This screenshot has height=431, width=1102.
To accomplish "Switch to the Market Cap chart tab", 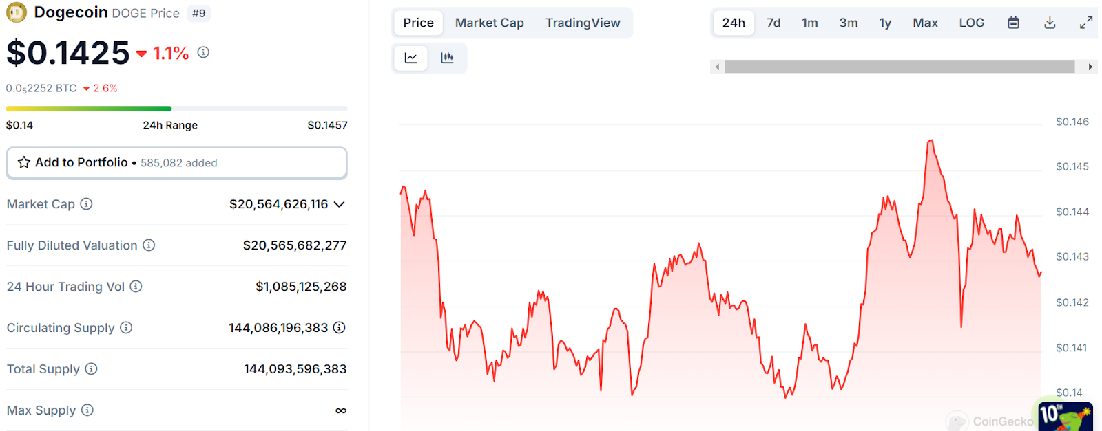I will point(490,23).
